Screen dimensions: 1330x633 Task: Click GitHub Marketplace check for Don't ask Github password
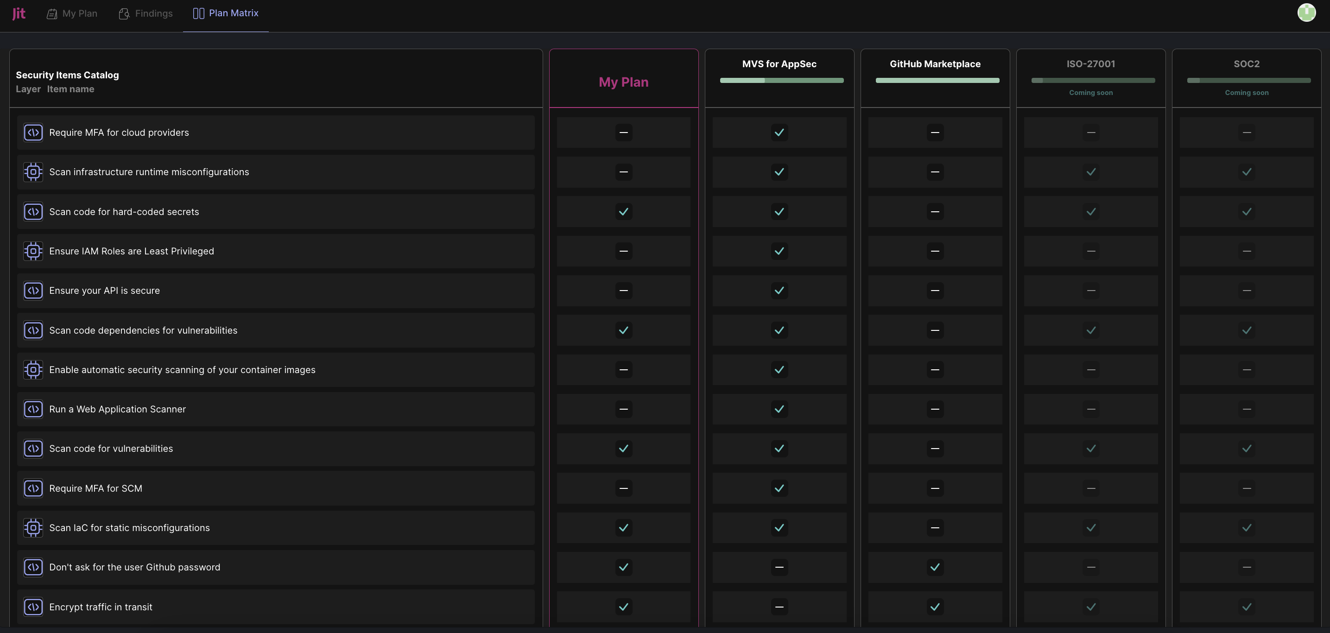click(x=935, y=567)
